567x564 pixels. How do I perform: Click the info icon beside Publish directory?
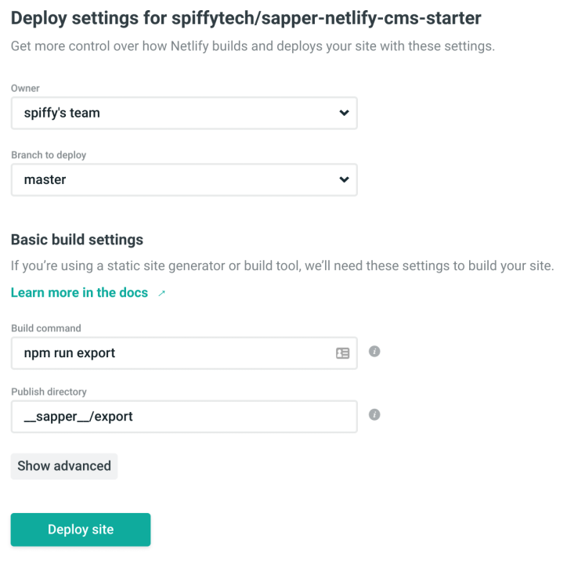pos(374,414)
